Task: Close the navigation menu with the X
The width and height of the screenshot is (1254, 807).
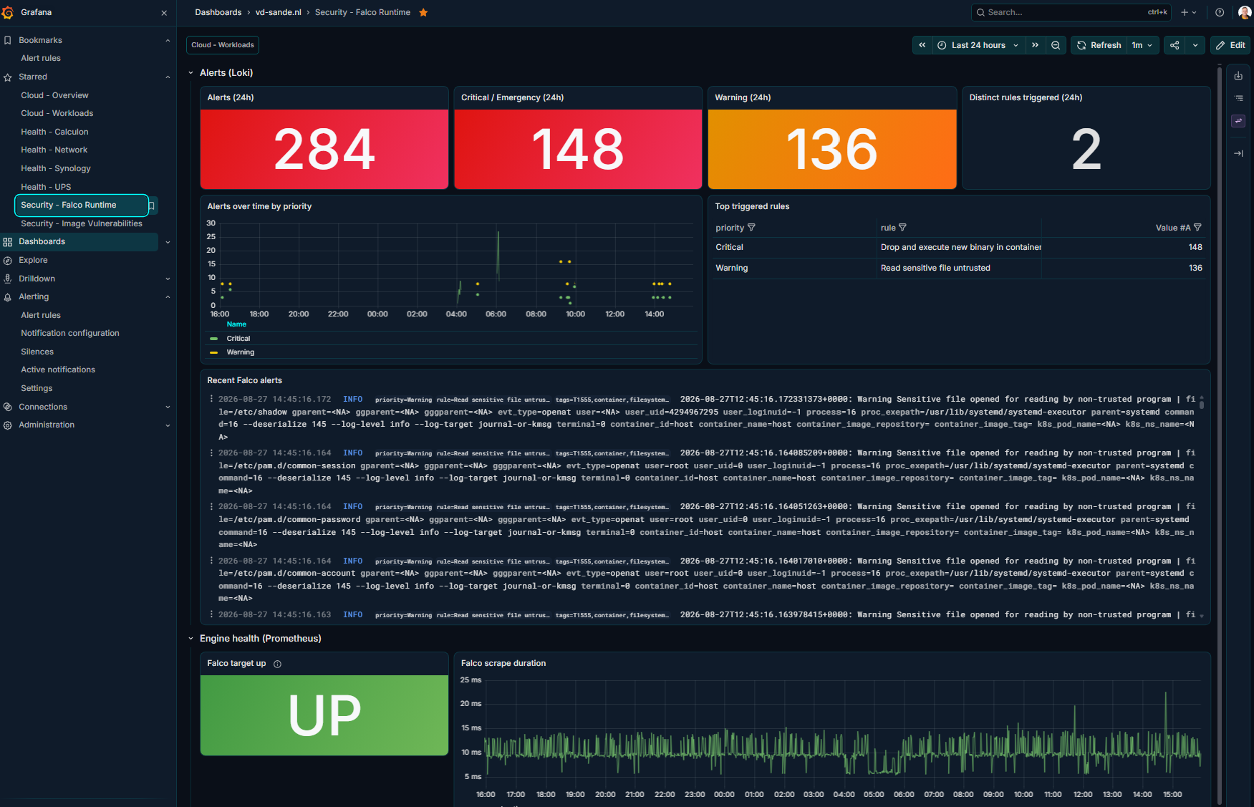Action: click(x=164, y=13)
